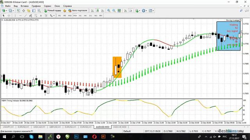Switch timeframe to M5
Viewport: 250px width, 140px height.
tap(64, 16)
